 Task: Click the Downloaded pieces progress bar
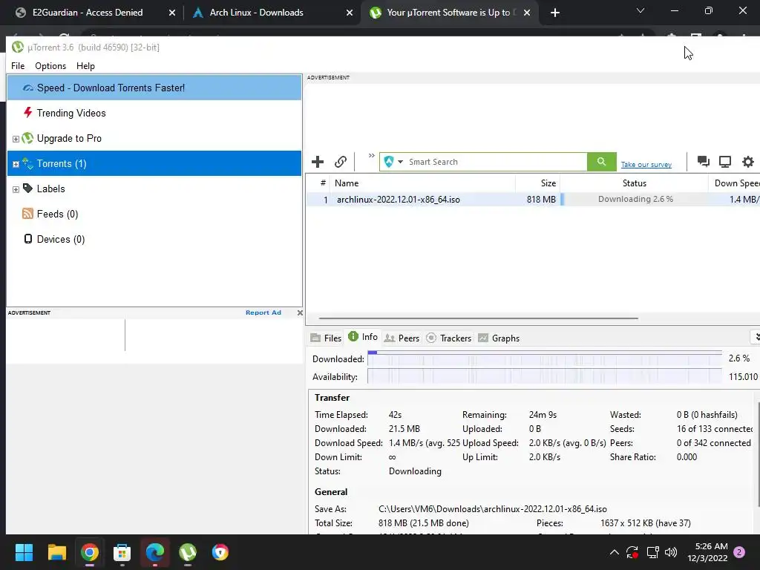544,358
